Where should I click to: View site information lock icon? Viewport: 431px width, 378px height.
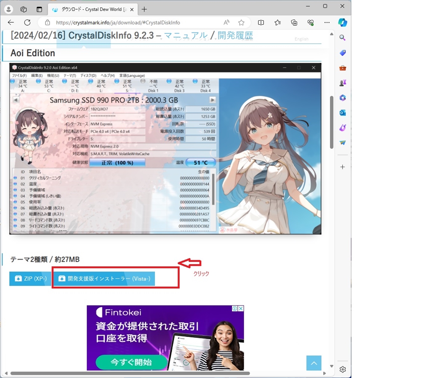[48, 23]
